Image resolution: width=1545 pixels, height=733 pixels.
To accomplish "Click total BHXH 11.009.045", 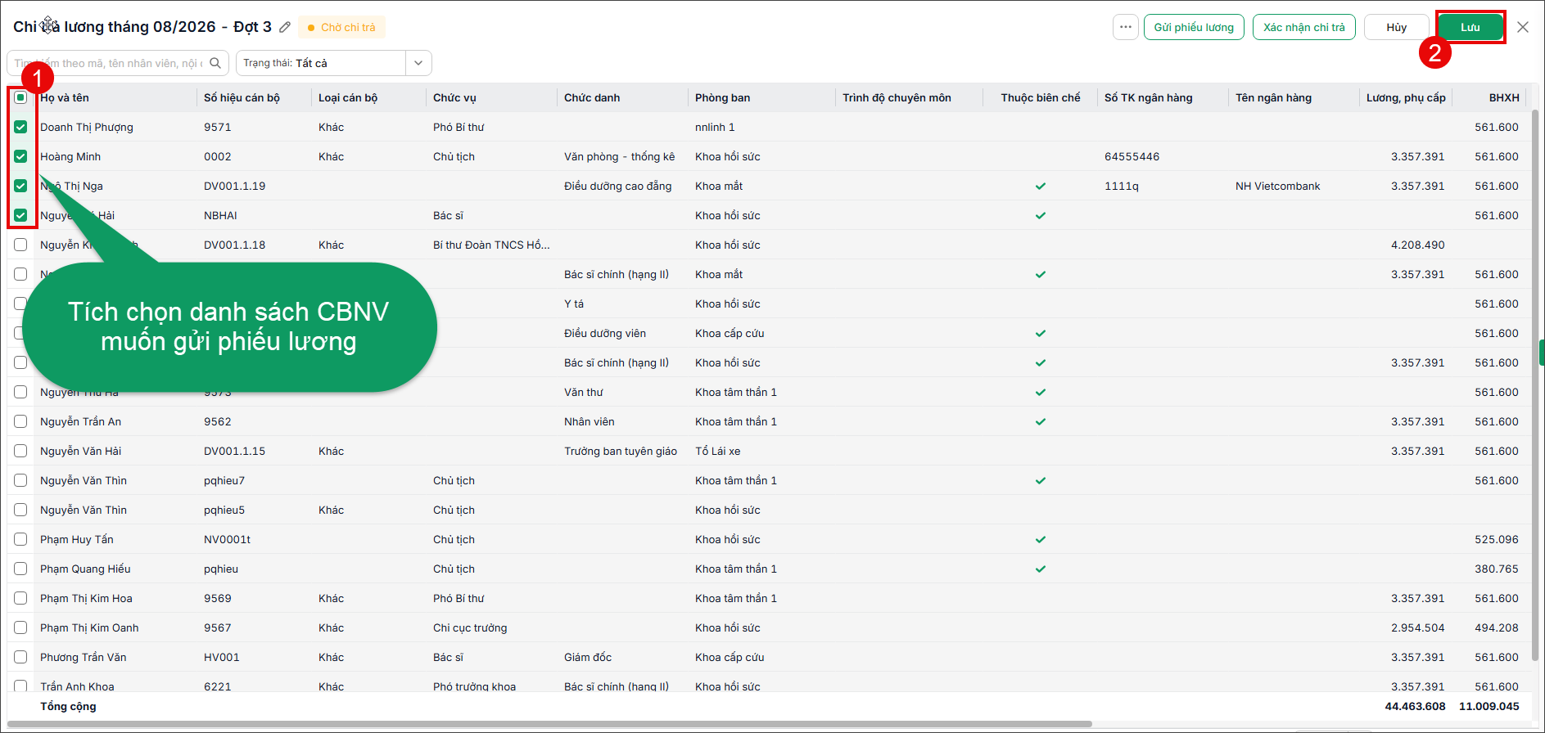I will pos(1489,706).
